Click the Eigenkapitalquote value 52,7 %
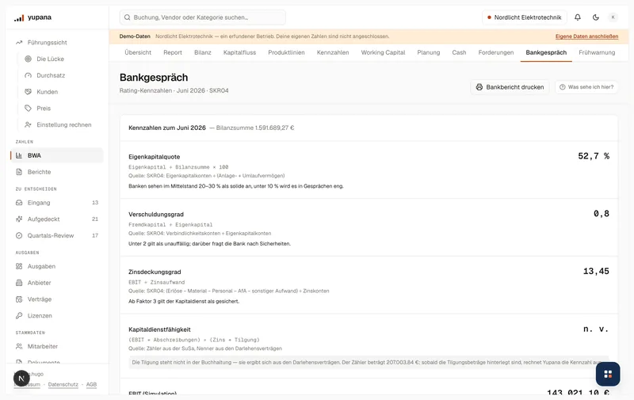The height and width of the screenshot is (400, 634). (x=593, y=156)
